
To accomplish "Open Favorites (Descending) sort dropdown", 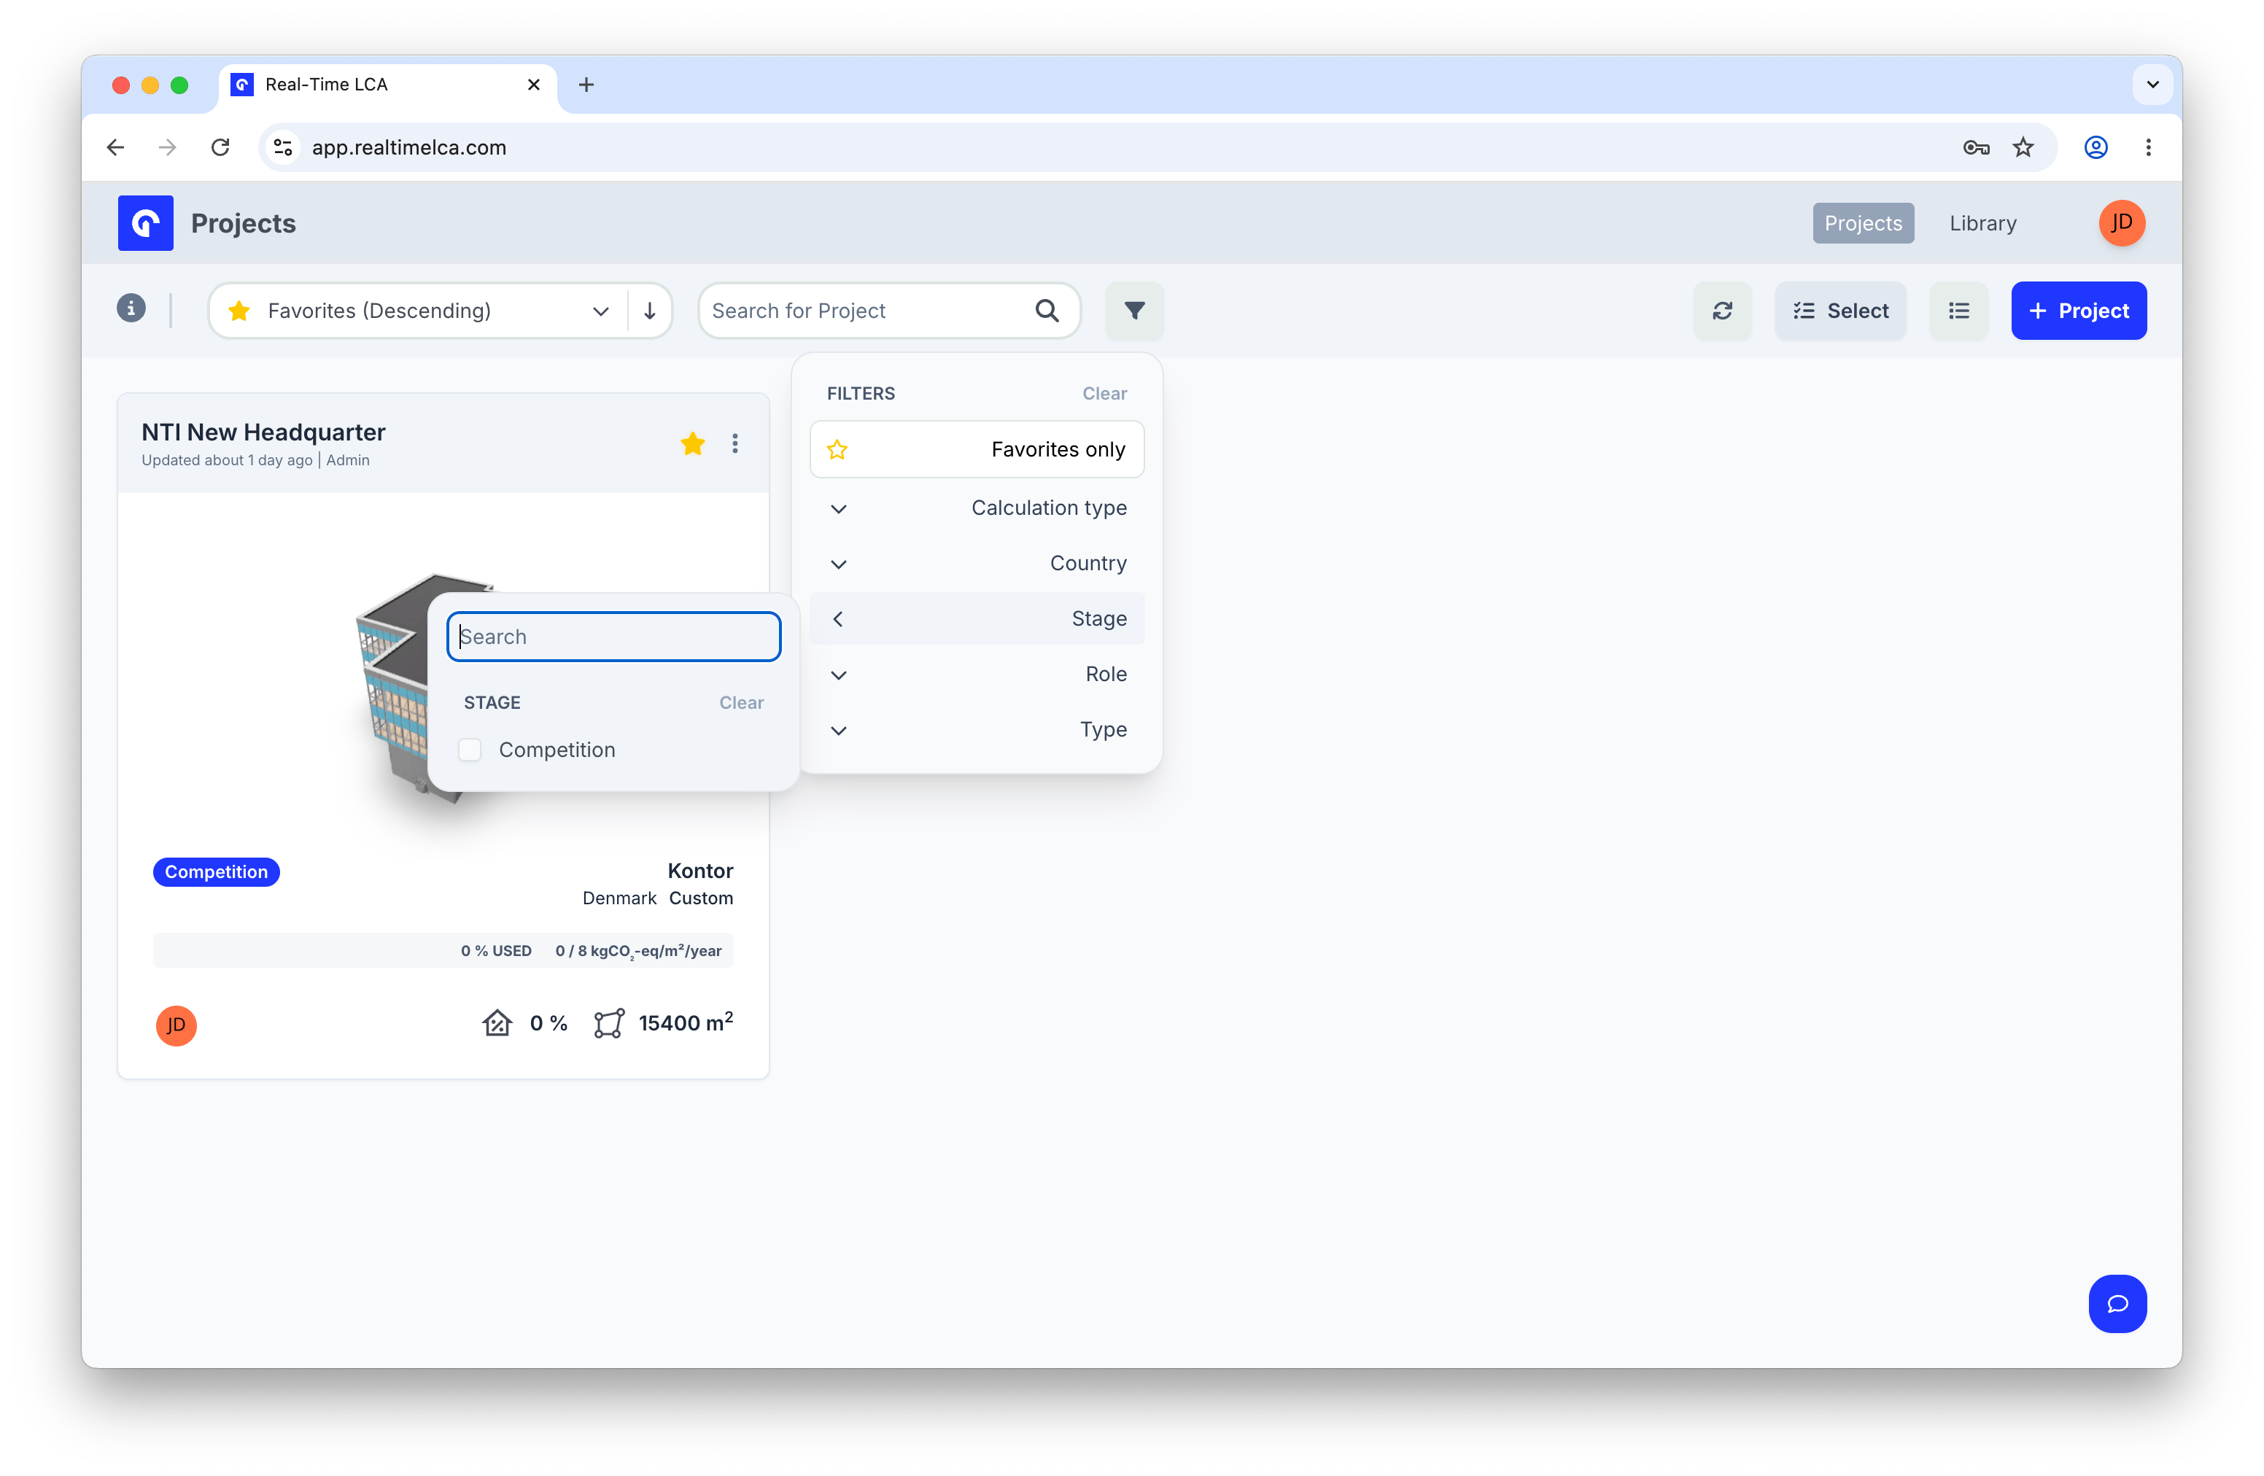I will [419, 310].
